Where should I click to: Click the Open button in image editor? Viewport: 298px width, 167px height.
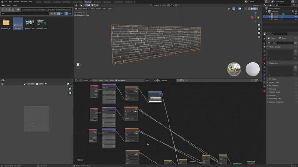(x=40, y=84)
